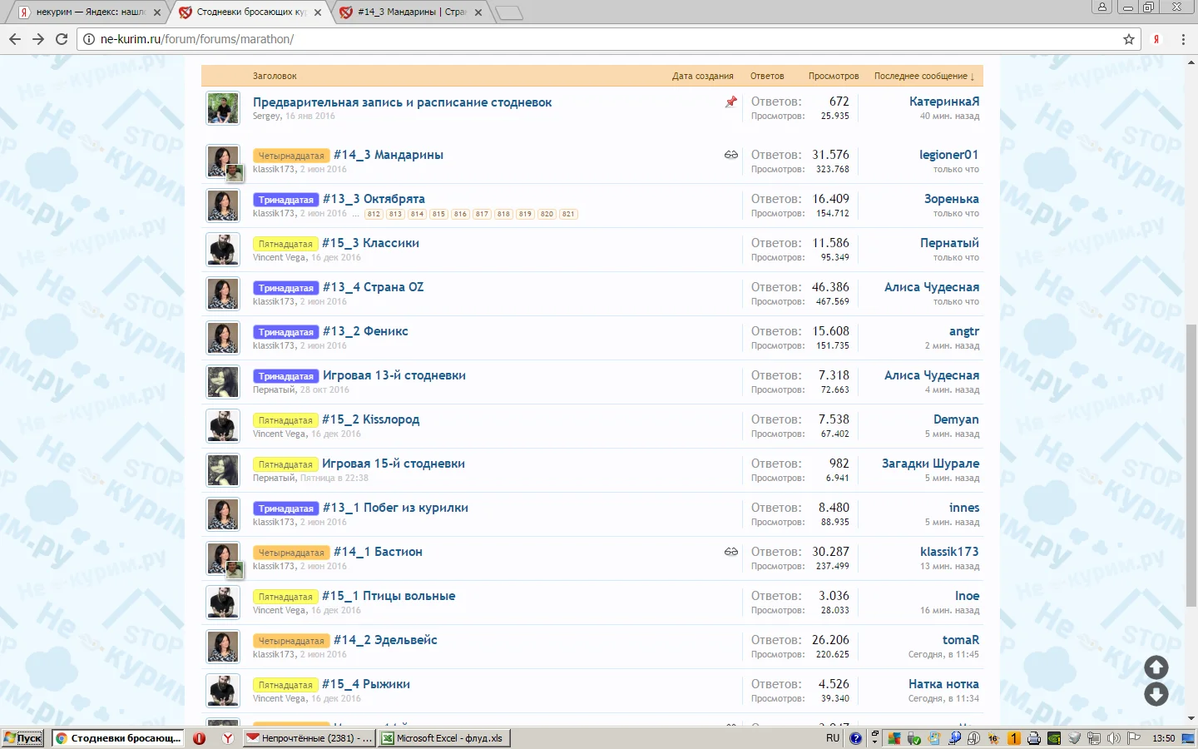Click the glasses icon on #14_1 Бастион
The image size is (1198, 749).
(x=730, y=552)
